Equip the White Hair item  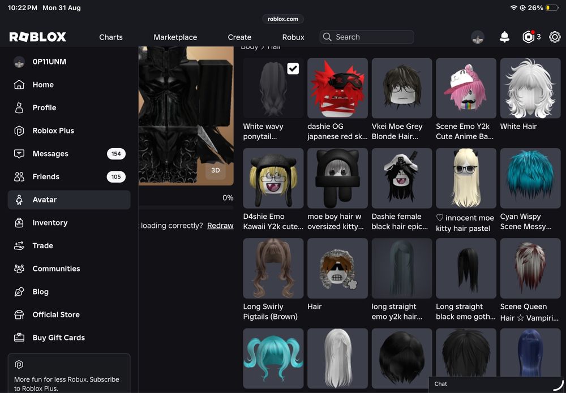(530, 88)
